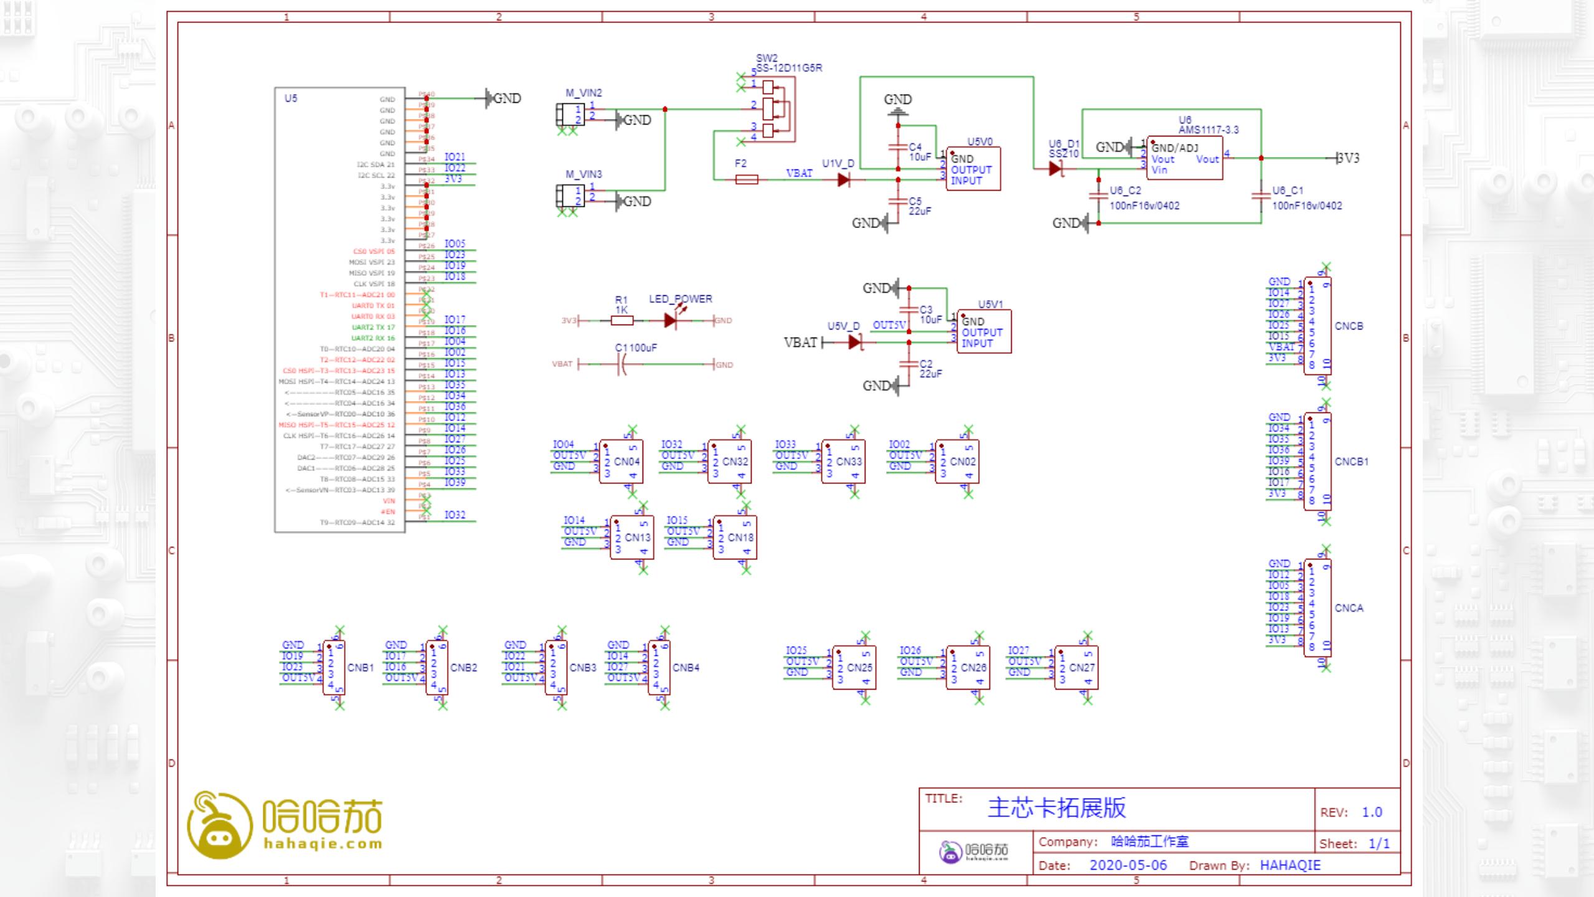This screenshot has width=1594, height=897.
Task: Click the CN26 connector symbol
Action: 968,668
